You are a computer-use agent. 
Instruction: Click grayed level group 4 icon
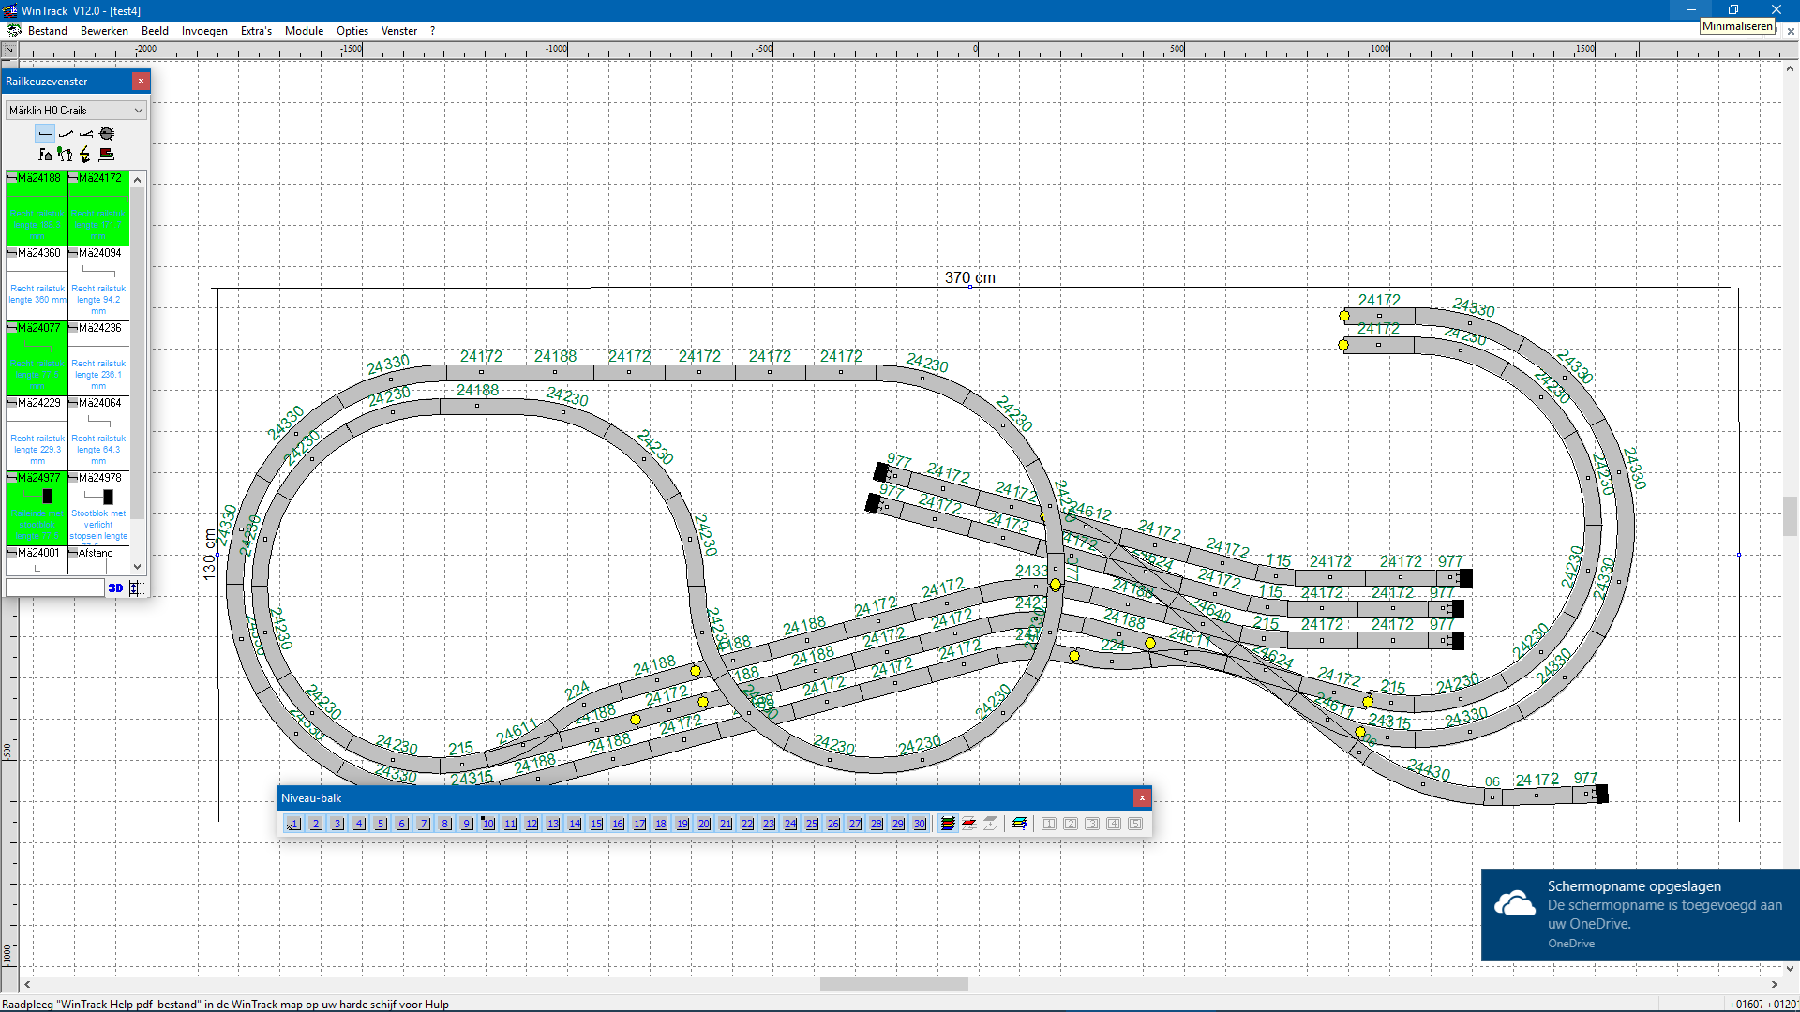pyautogui.click(x=1114, y=824)
